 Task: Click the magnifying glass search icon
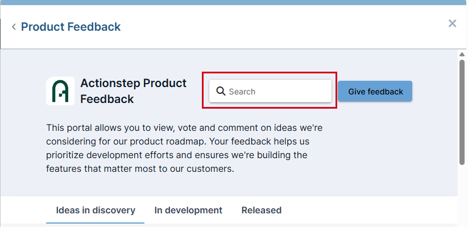click(x=221, y=91)
